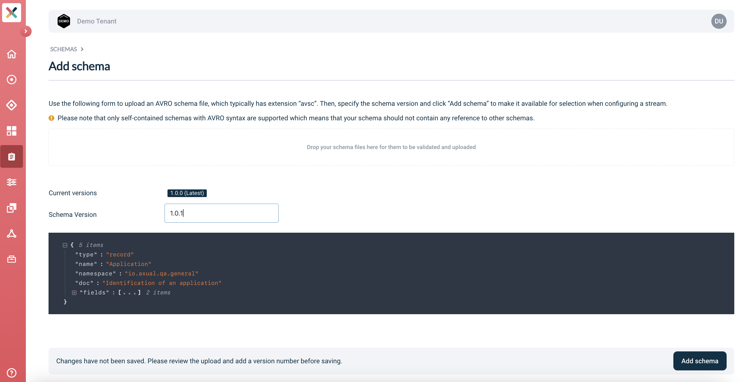Click the breadcrumb chevron after SCHEMAS
This screenshot has width=748, height=382.
tap(82, 49)
